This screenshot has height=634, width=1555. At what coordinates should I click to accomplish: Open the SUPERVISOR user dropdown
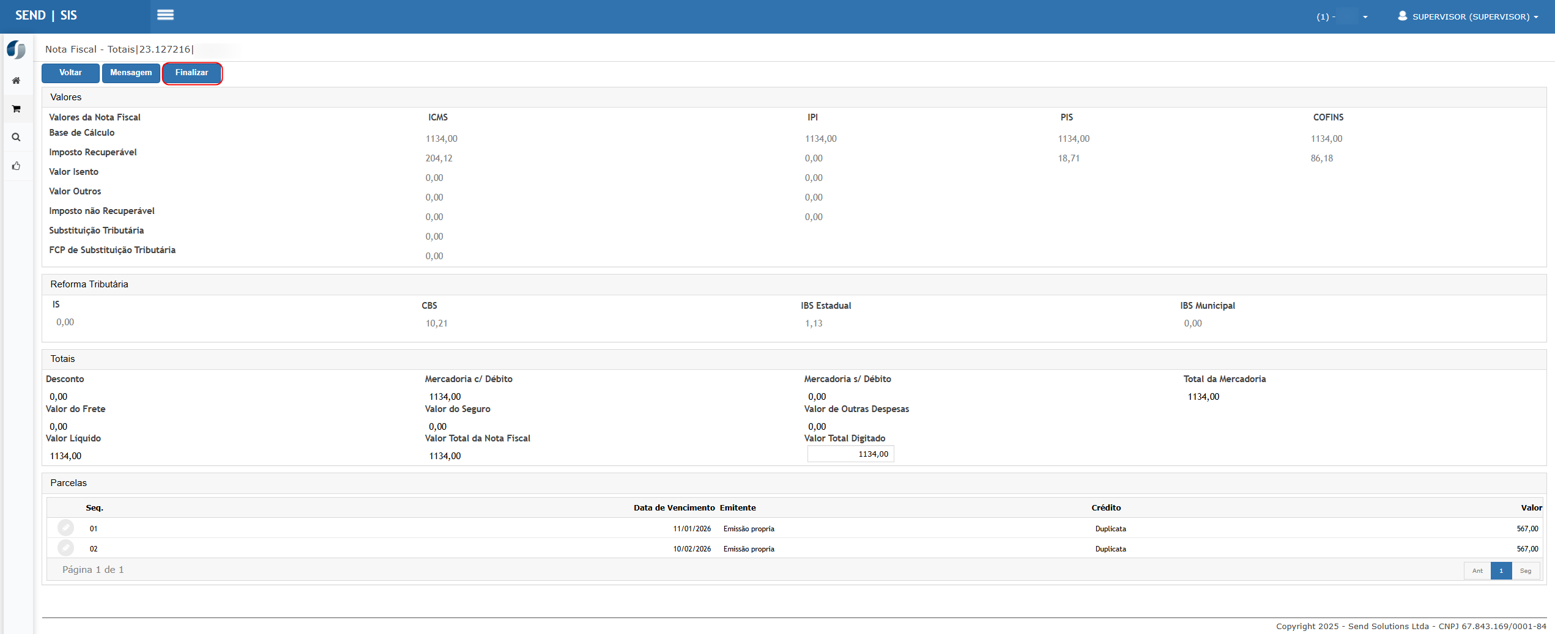[1468, 17]
